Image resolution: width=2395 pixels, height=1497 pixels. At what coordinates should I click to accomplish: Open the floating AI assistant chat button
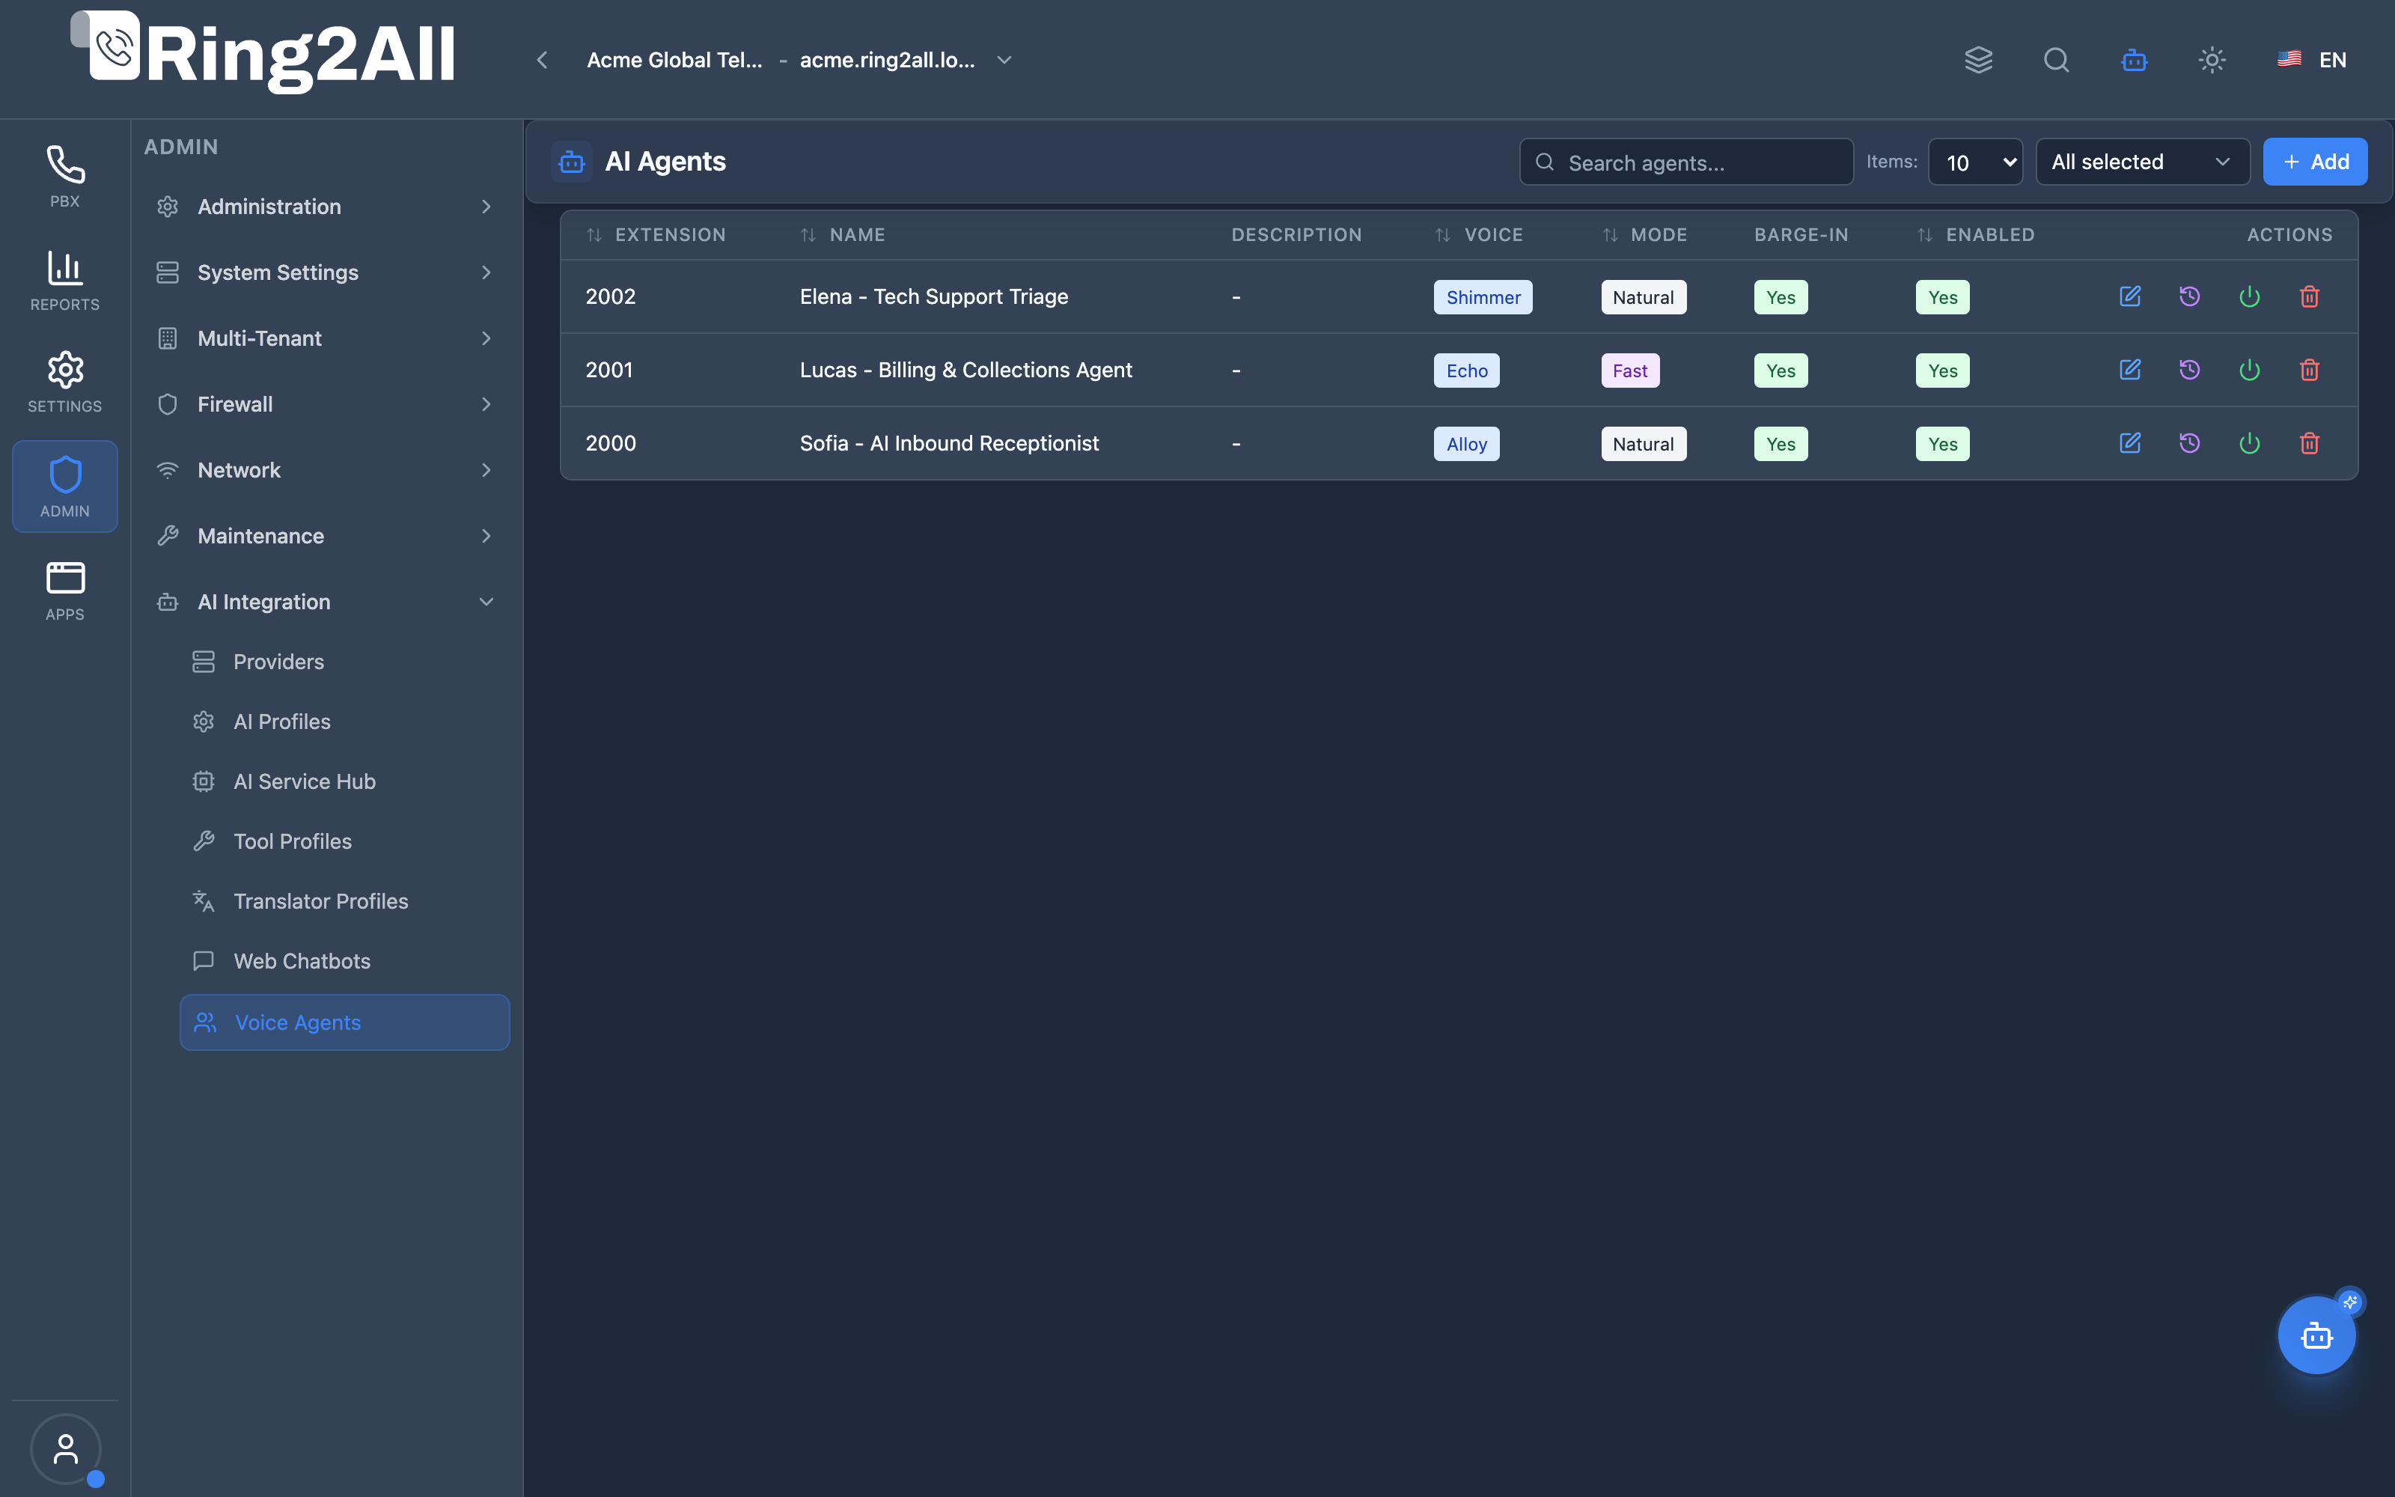pos(2316,1335)
